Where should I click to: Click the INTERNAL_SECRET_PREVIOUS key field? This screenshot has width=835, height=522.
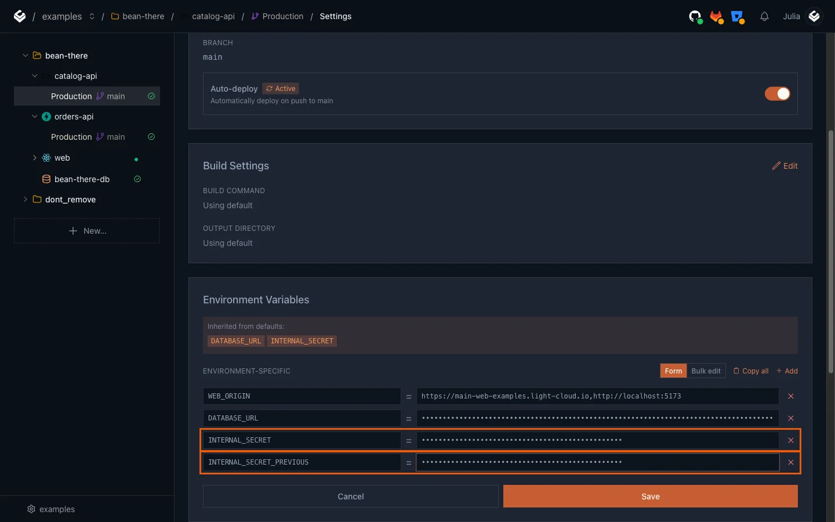(302, 462)
